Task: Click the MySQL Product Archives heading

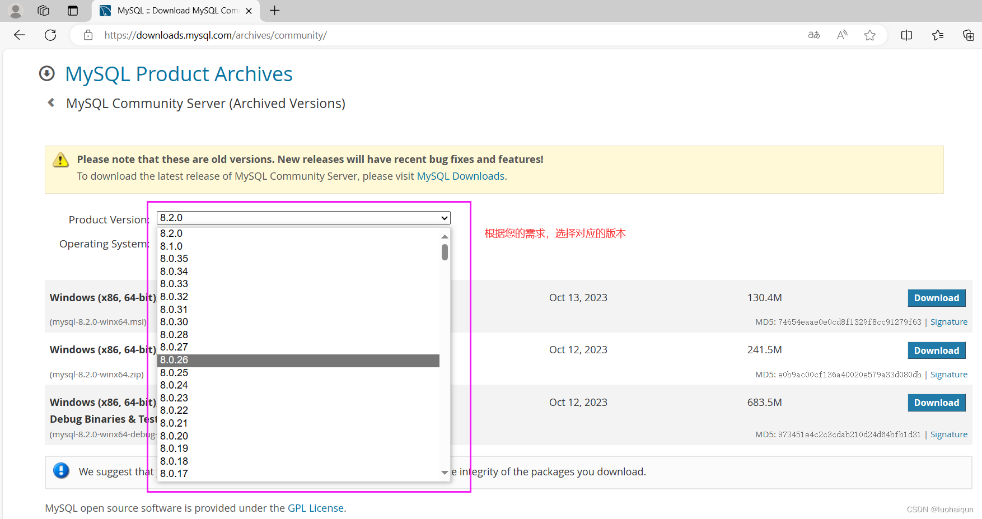Action: coord(179,74)
